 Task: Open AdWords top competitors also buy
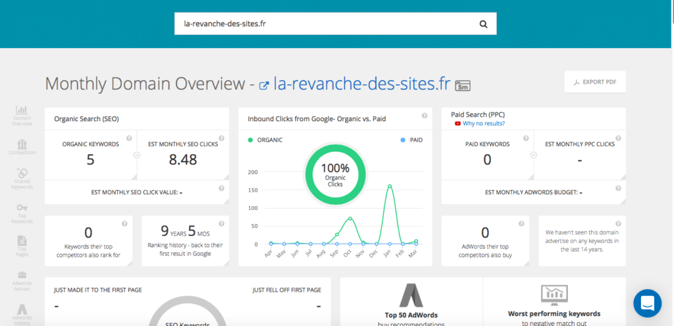pyautogui.click(x=485, y=241)
